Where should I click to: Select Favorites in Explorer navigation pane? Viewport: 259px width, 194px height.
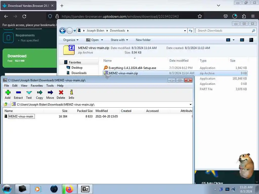click(75, 62)
